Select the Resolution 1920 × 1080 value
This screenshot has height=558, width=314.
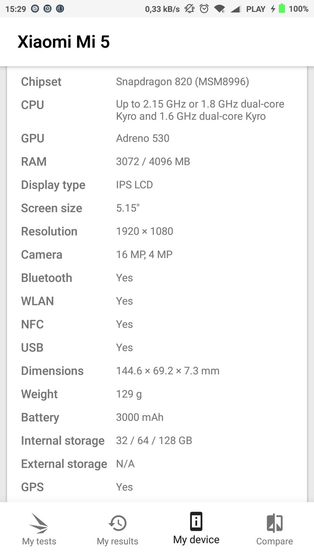[x=145, y=231]
